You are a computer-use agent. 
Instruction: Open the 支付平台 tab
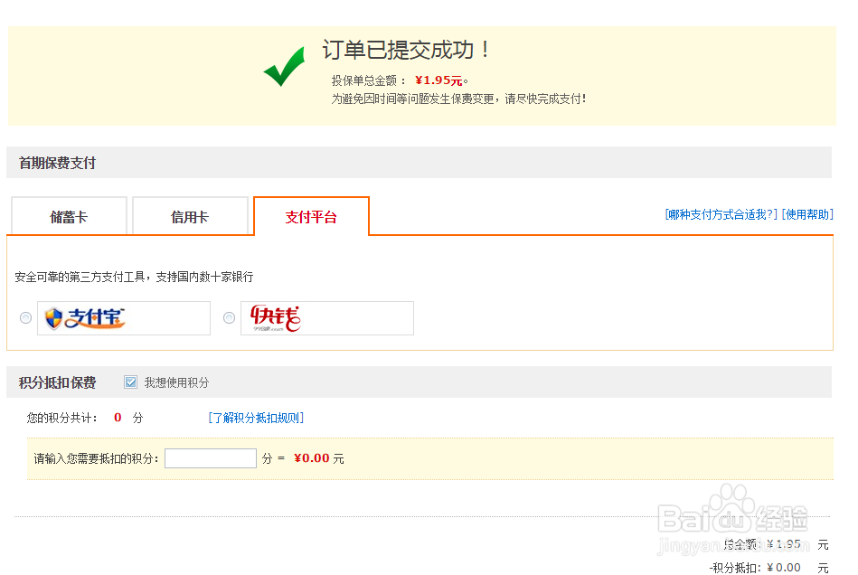tap(311, 215)
